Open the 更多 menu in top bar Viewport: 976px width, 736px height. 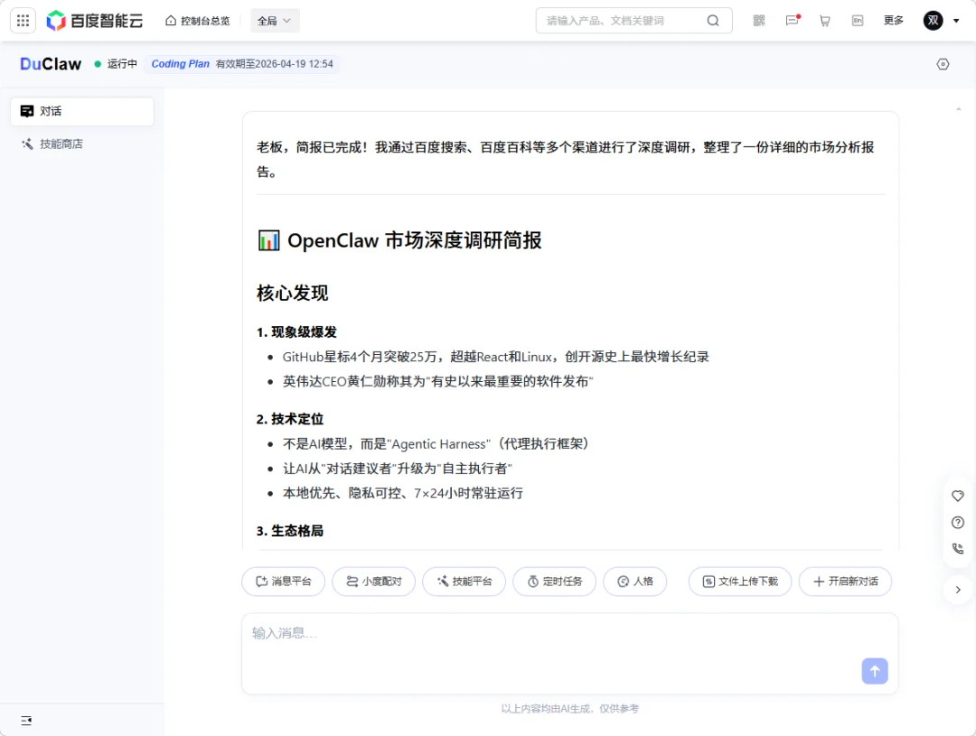[x=894, y=20]
